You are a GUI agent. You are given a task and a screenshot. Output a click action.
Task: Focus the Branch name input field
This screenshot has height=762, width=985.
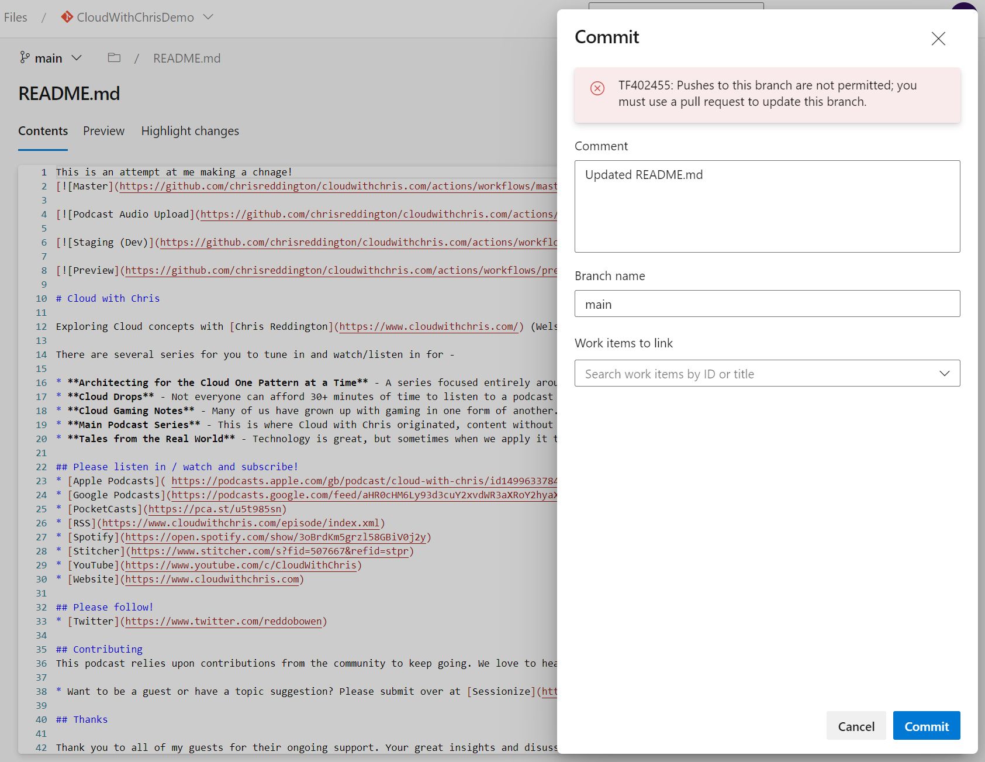point(767,304)
